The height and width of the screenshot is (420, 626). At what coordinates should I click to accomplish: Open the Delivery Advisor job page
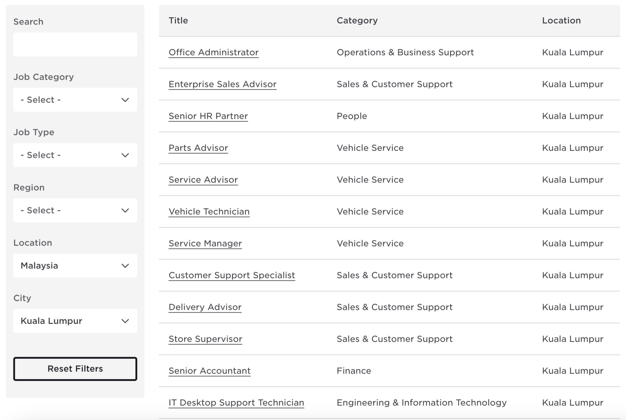point(205,307)
